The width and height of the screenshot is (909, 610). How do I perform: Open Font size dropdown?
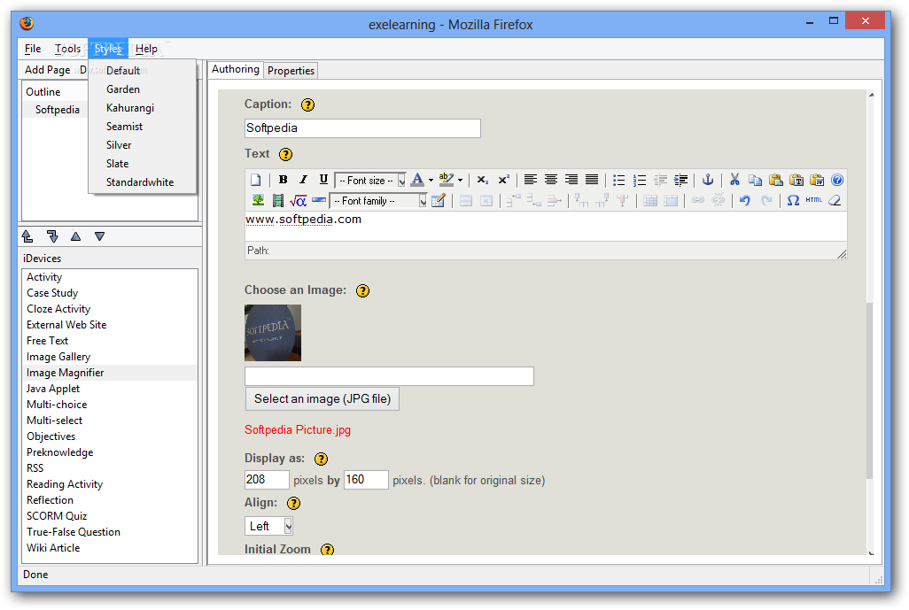[x=369, y=181]
